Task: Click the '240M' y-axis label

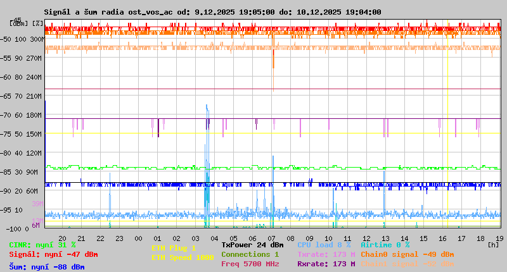Action: [x=35, y=77]
